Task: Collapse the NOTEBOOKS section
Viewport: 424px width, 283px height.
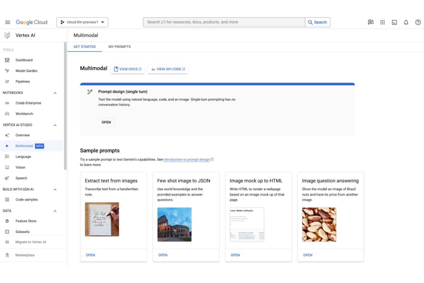Action: tap(55, 93)
